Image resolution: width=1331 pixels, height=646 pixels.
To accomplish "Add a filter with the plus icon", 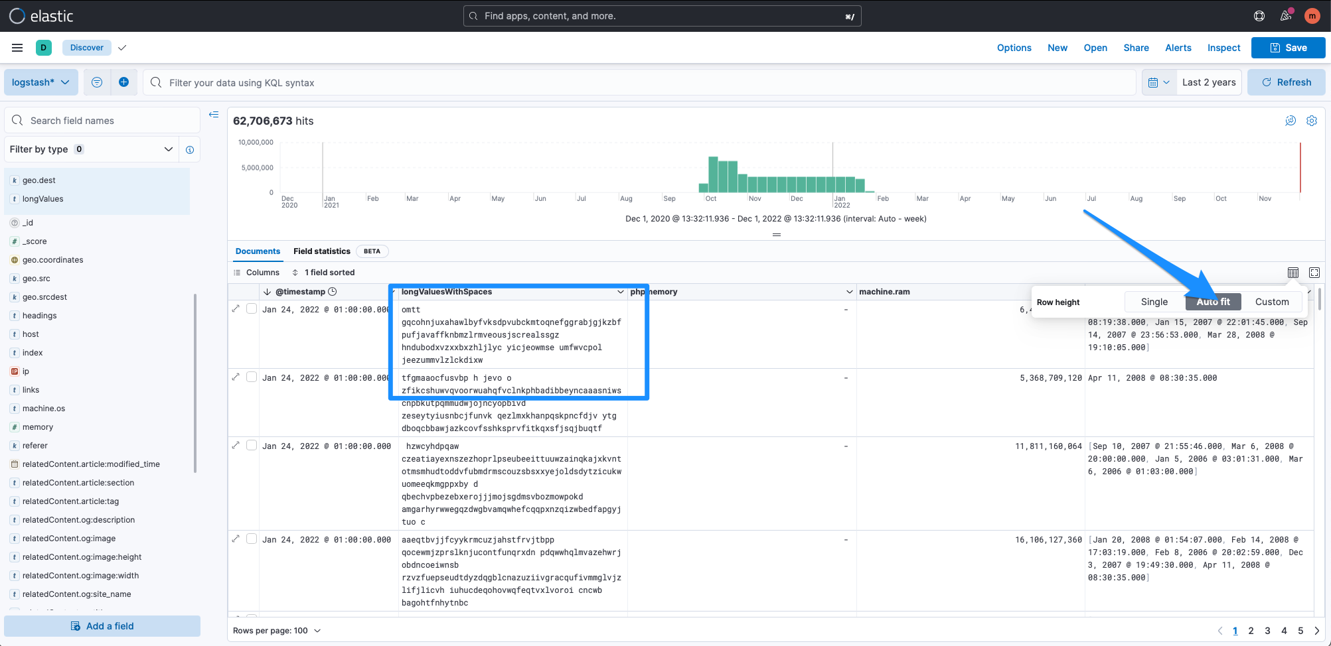I will tap(123, 82).
